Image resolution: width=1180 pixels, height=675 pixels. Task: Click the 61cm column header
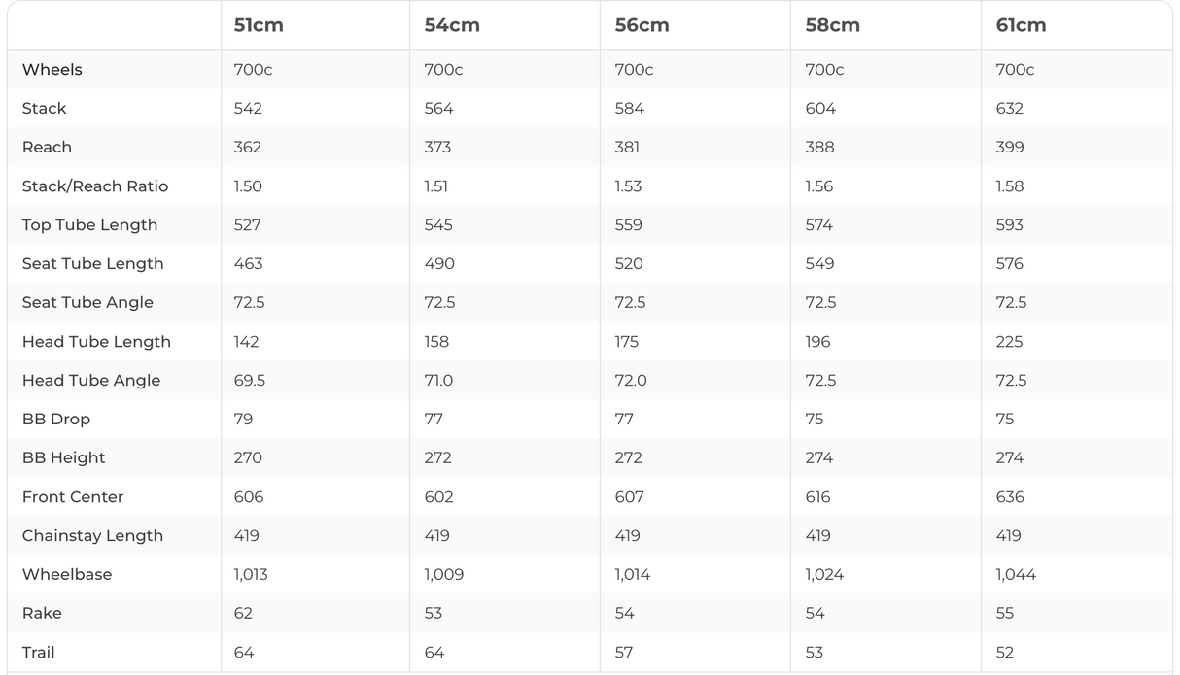click(1021, 25)
